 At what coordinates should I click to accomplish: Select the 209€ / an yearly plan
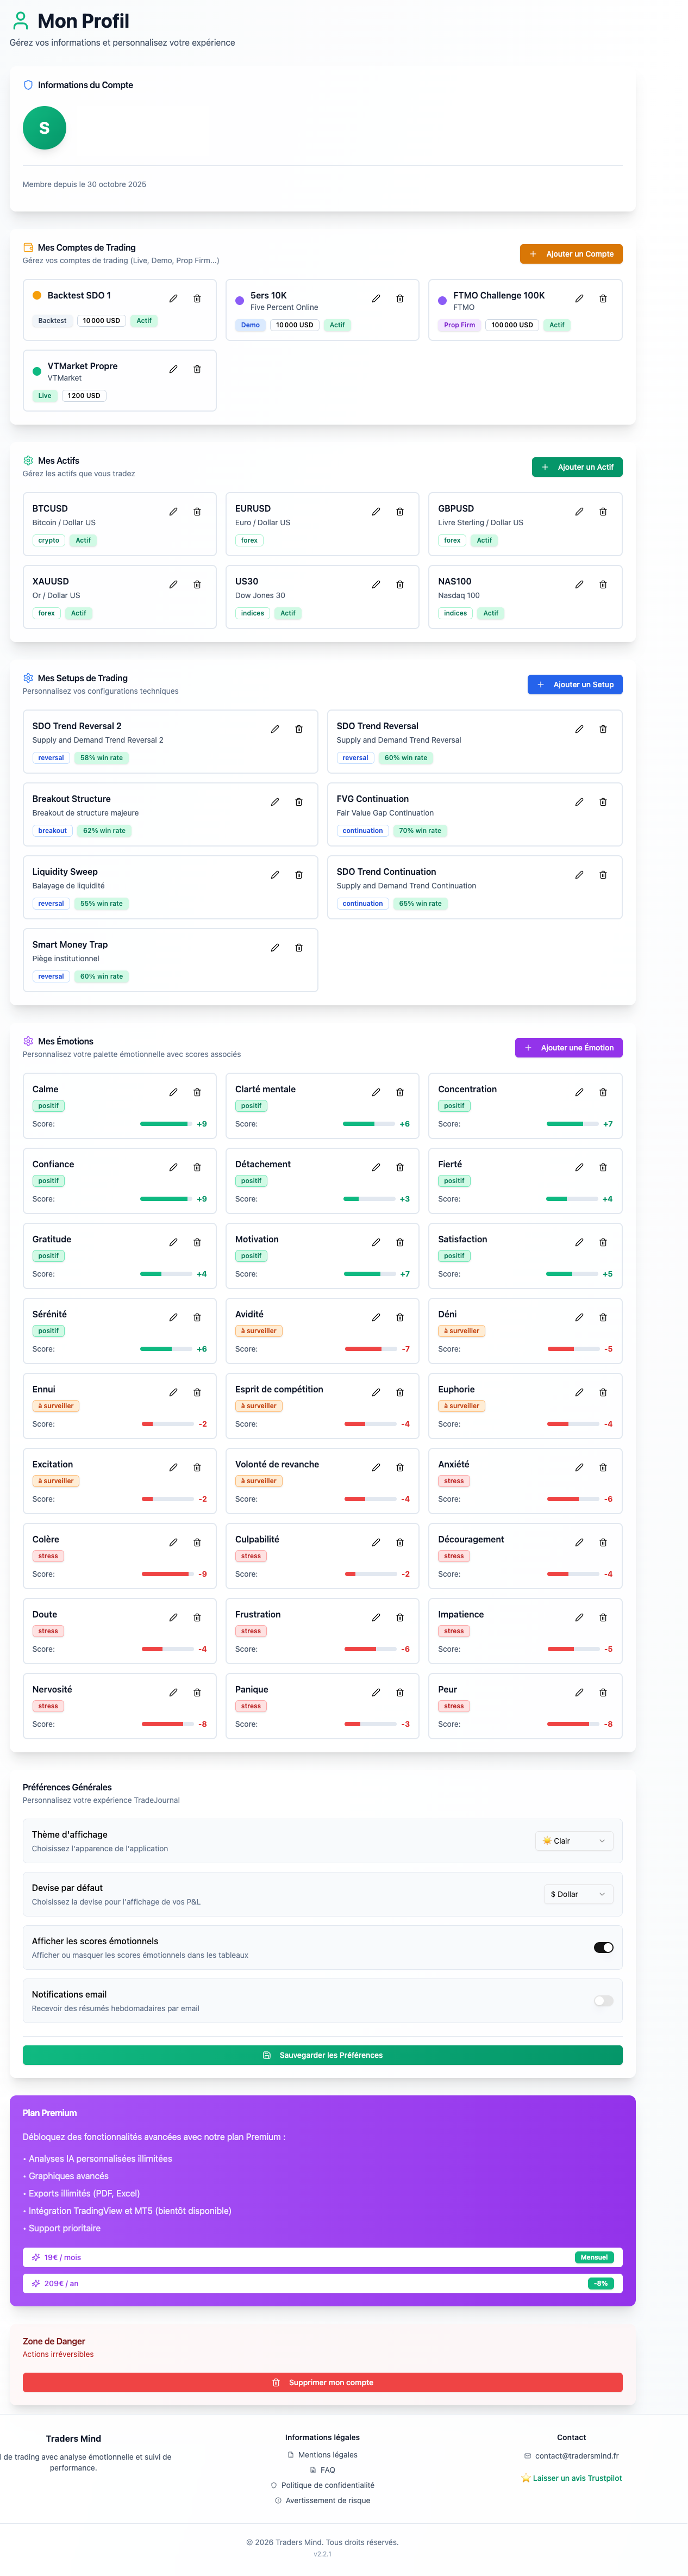(322, 2282)
